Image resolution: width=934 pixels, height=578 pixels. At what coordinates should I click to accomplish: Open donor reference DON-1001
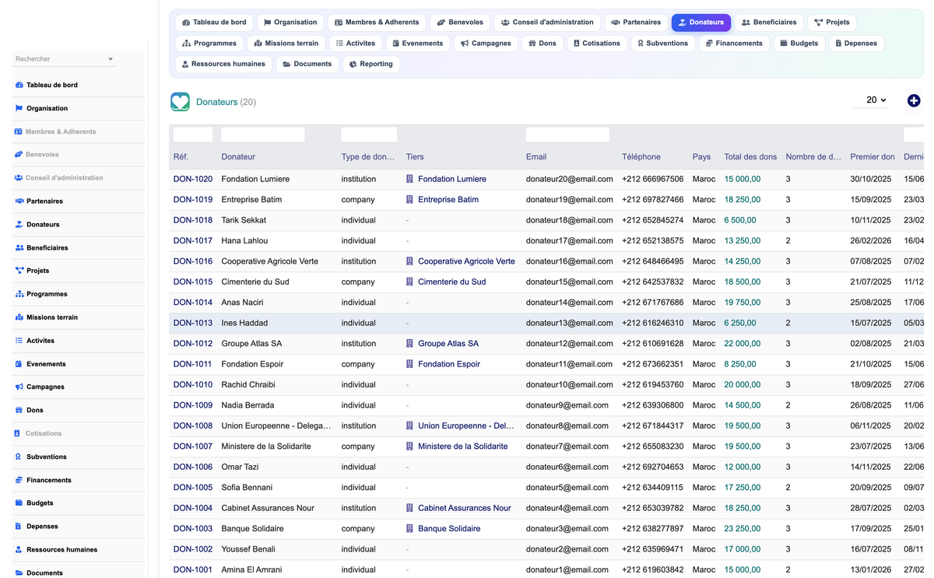[193, 570]
